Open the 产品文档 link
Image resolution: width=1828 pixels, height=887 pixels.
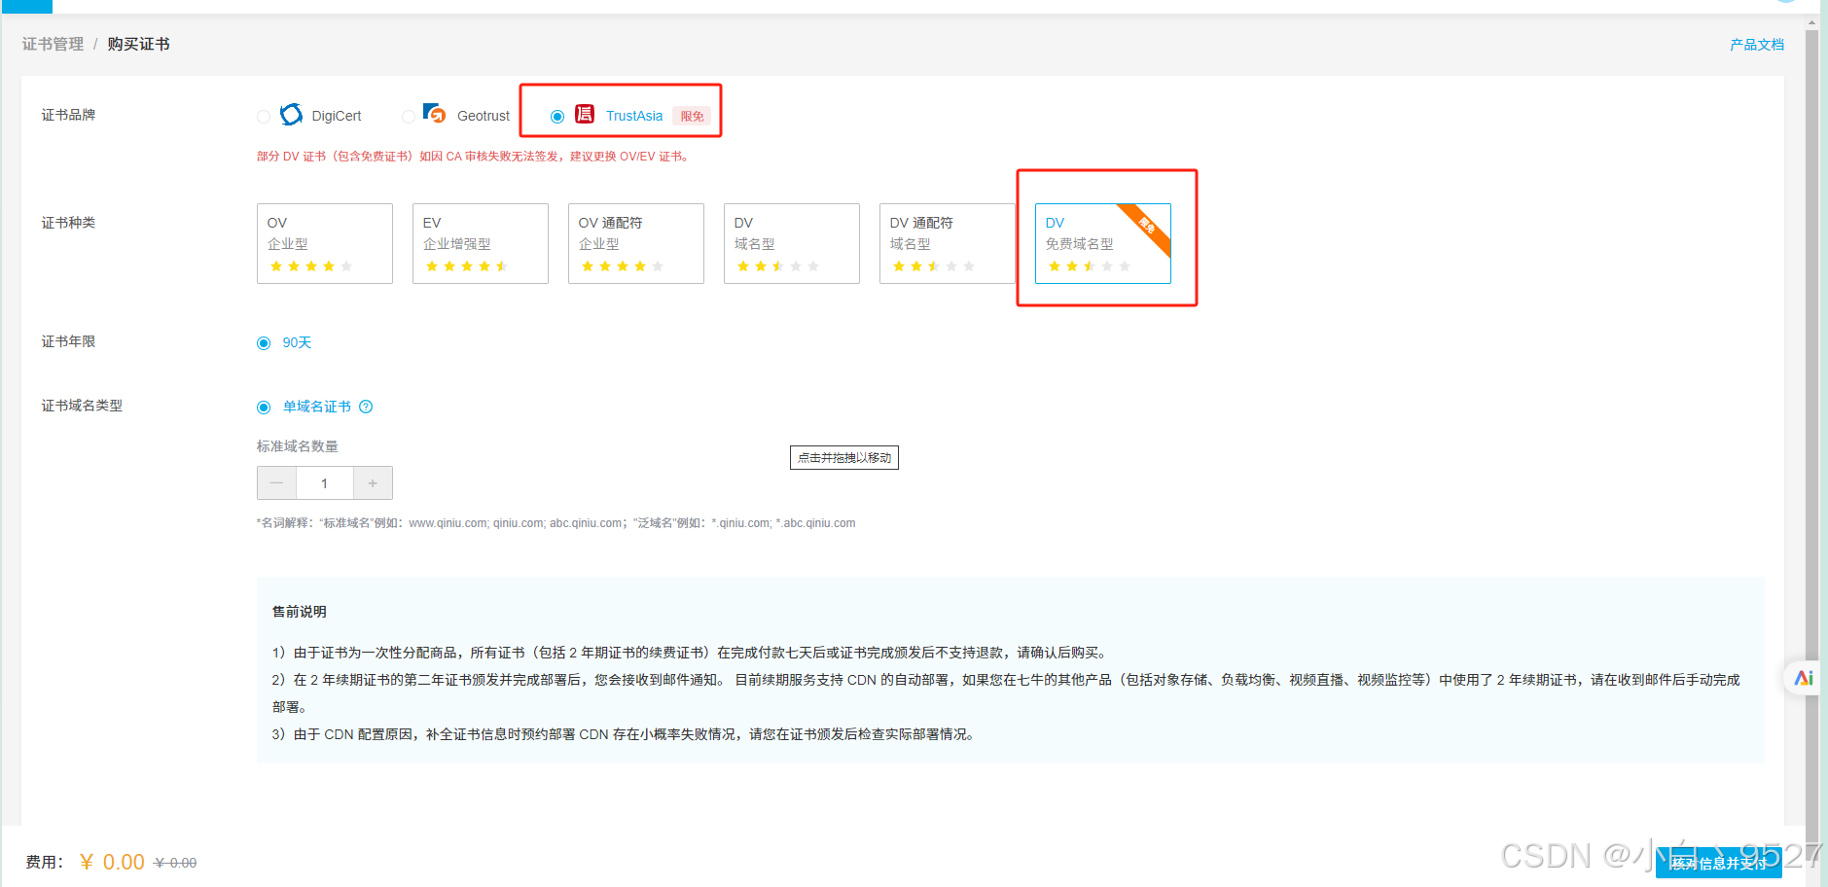[x=1756, y=45]
